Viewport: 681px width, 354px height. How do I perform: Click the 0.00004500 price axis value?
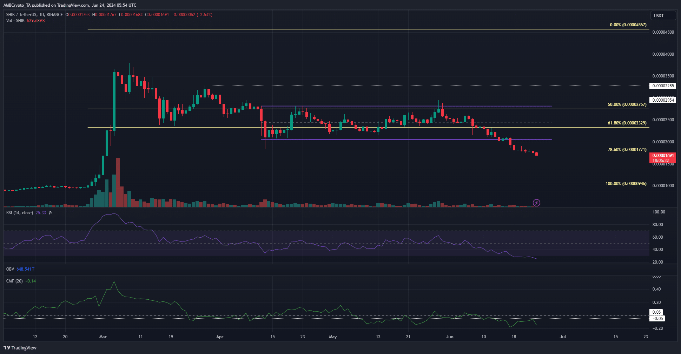pyautogui.click(x=663, y=32)
